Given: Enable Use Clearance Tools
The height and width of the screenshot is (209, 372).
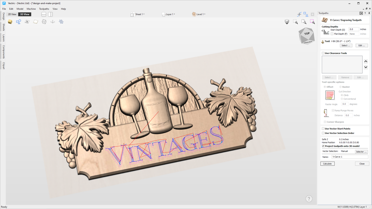Looking at the screenshot, I should pos(323,53).
